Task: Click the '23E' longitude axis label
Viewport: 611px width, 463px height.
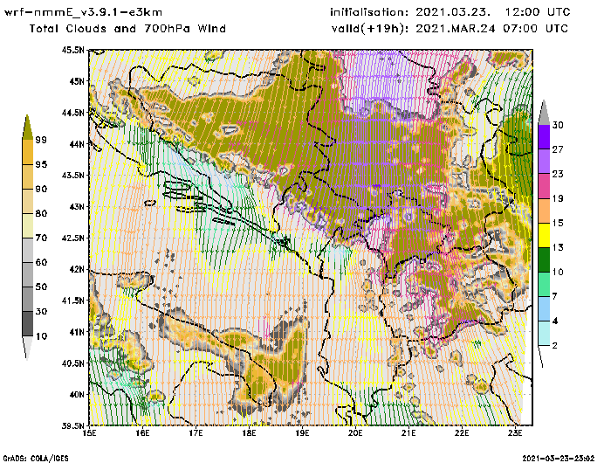Action: pos(515,433)
